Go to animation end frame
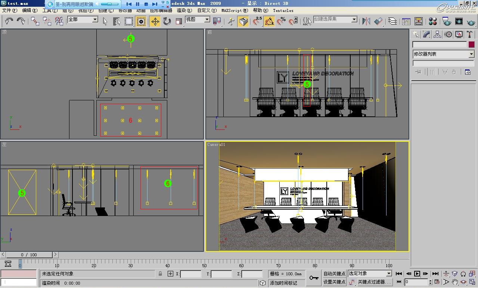The width and height of the screenshot is (478, 288). point(435,273)
